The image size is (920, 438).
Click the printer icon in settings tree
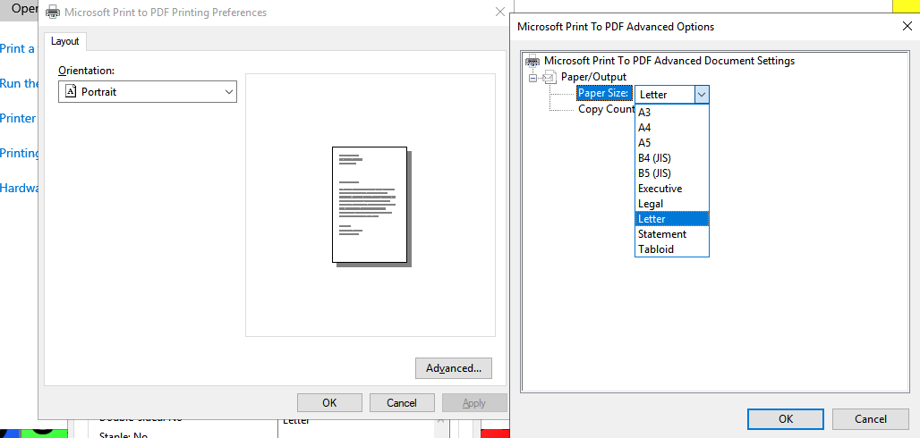click(x=532, y=61)
